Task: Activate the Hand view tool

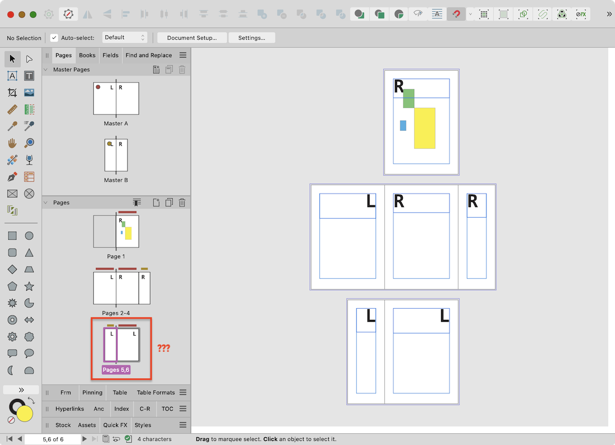Action: (12, 143)
